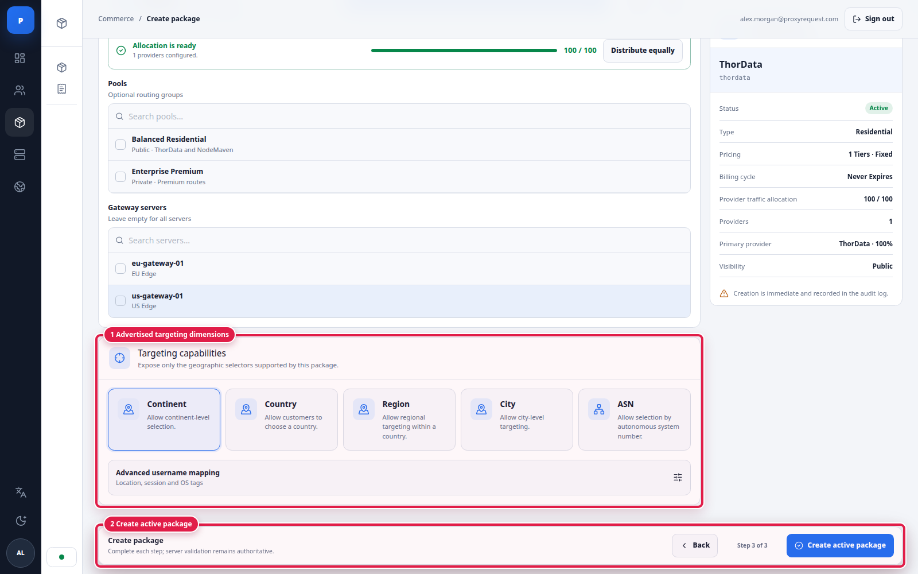Image resolution: width=918 pixels, height=574 pixels.
Task: Click the cube icon atop secondary sidebar
Action: click(62, 23)
